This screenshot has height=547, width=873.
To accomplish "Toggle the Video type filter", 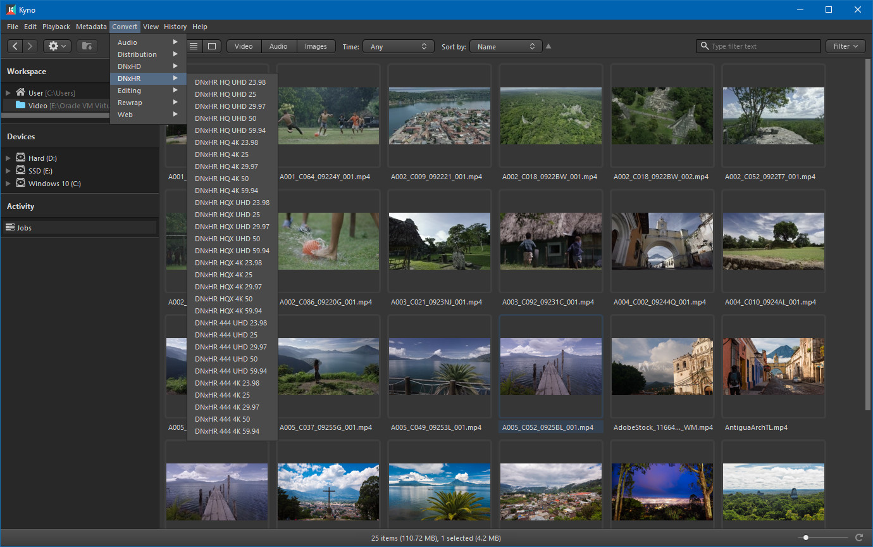I will tap(244, 46).
